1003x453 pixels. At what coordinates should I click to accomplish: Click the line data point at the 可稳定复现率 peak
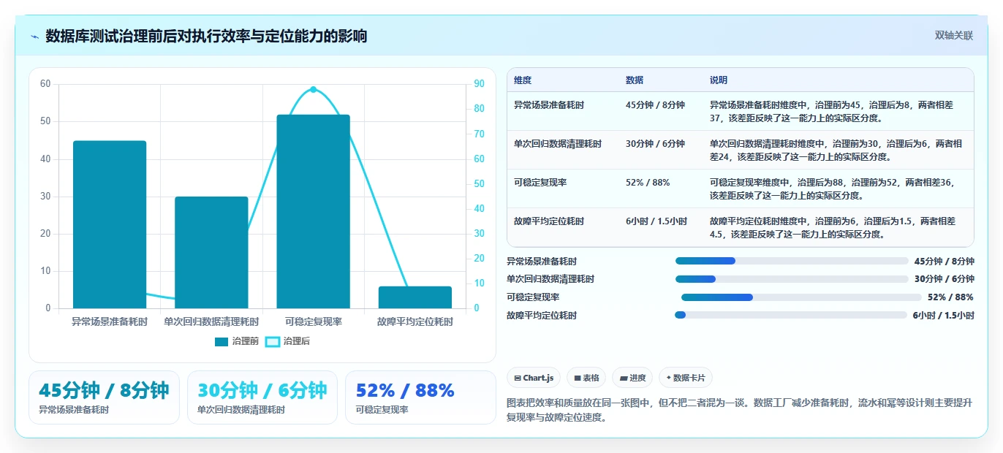click(x=313, y=89)
